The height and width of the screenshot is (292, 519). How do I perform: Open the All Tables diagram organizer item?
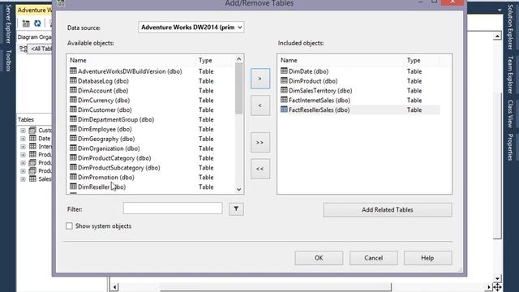click(40, 49)
